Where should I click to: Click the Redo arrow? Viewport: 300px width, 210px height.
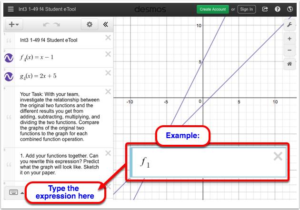57,24
